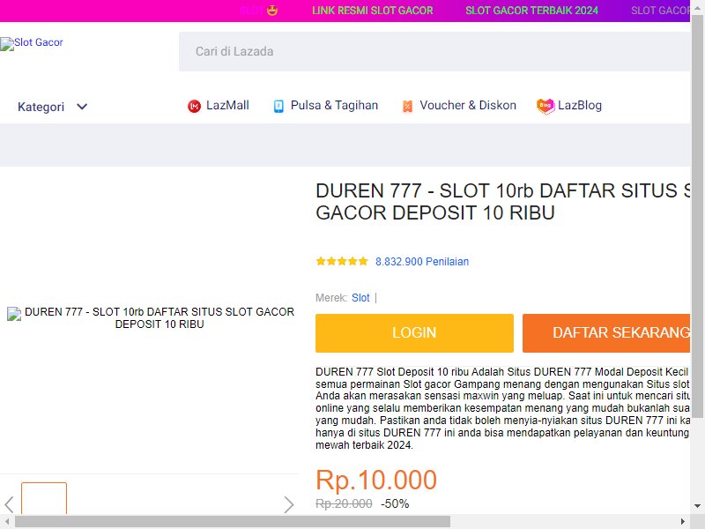705x529 pixels.
Task: Open the LazBlog menu link
Action: click(580, 105)
